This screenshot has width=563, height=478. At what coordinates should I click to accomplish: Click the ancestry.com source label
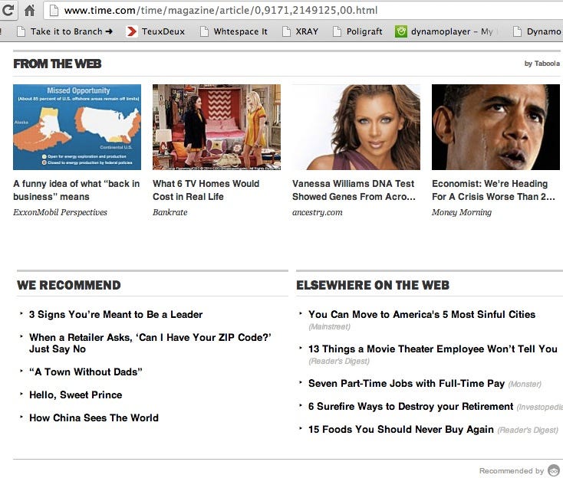317,212
